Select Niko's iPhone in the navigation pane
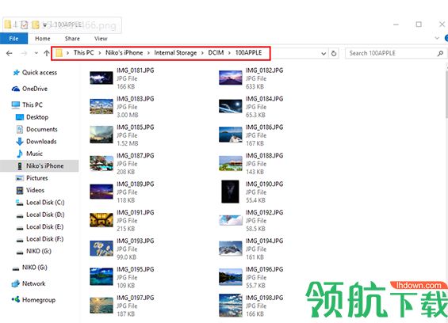The width and height of the screenshot is (448, 323). 39,165
